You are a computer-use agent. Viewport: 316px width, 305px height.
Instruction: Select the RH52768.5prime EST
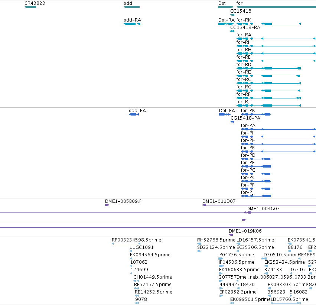(199, 244)
